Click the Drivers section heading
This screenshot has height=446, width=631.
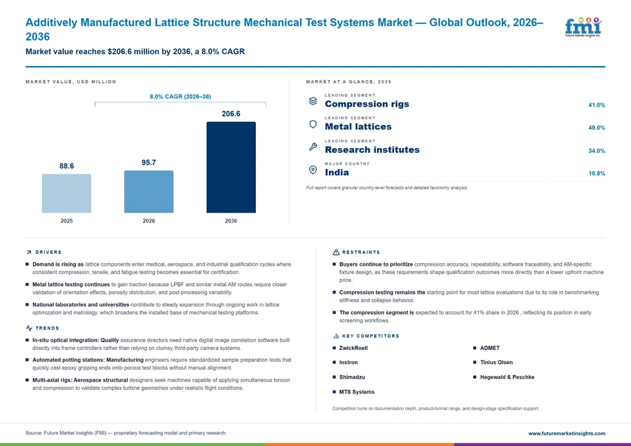48,252
